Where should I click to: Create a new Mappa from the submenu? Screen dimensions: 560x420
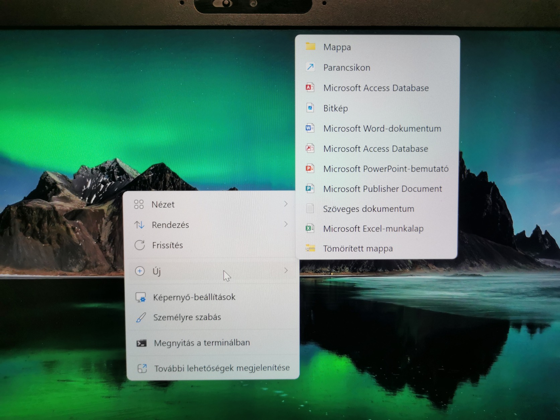click(377, 47)
